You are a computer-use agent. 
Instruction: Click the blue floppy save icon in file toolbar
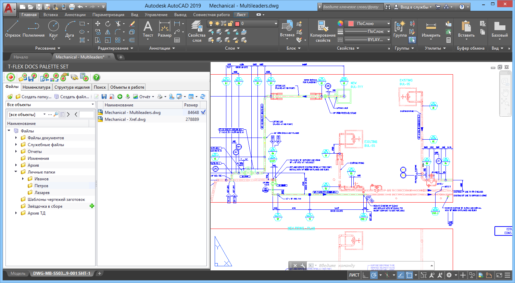coord(104,97)
